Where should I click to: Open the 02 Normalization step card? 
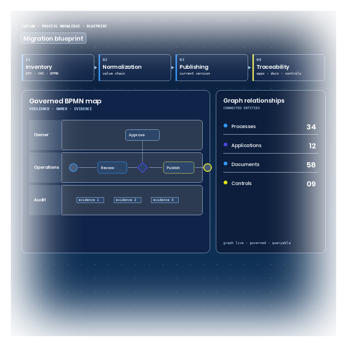135,67
